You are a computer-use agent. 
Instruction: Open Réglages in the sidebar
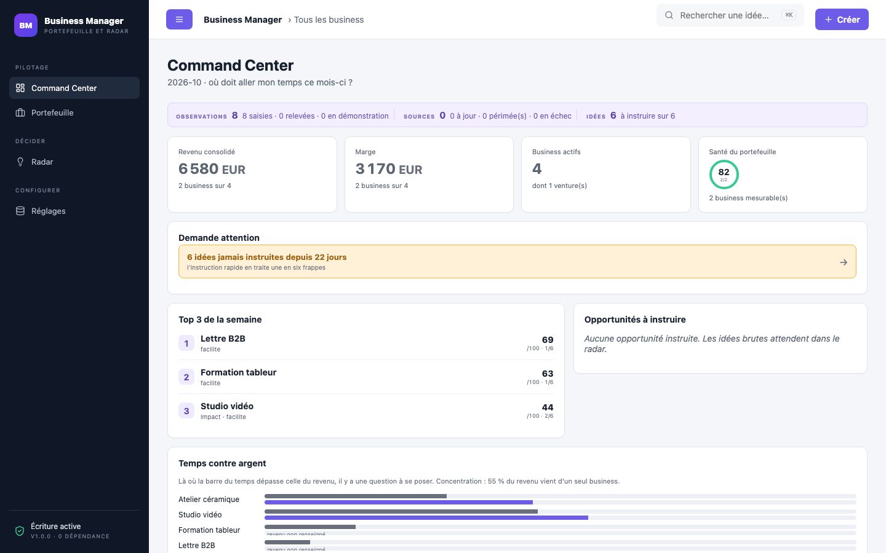(74, 211)
